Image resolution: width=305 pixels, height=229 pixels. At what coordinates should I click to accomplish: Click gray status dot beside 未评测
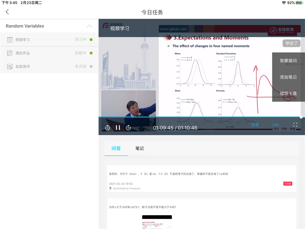coord(91,66)
